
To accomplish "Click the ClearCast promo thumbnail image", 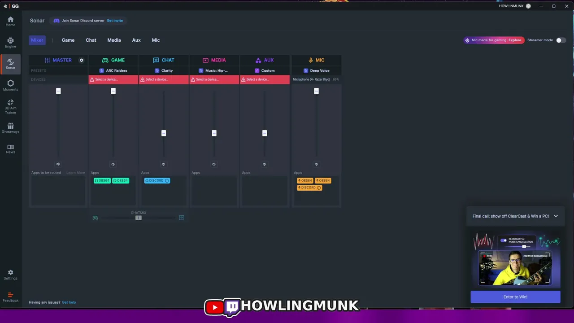I will (515, 259).
